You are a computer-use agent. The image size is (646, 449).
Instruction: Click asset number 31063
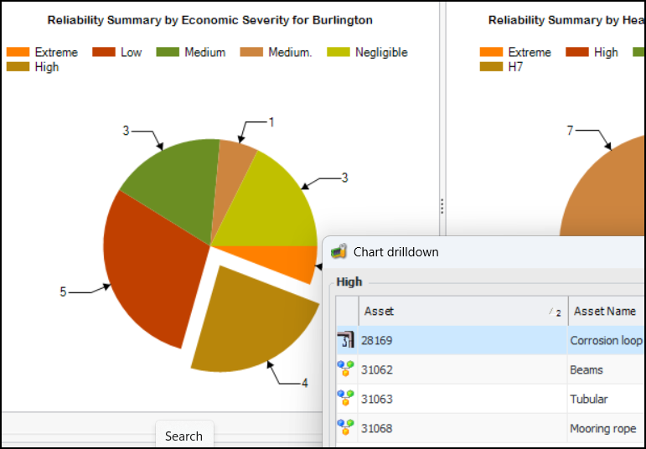(376, 399)
